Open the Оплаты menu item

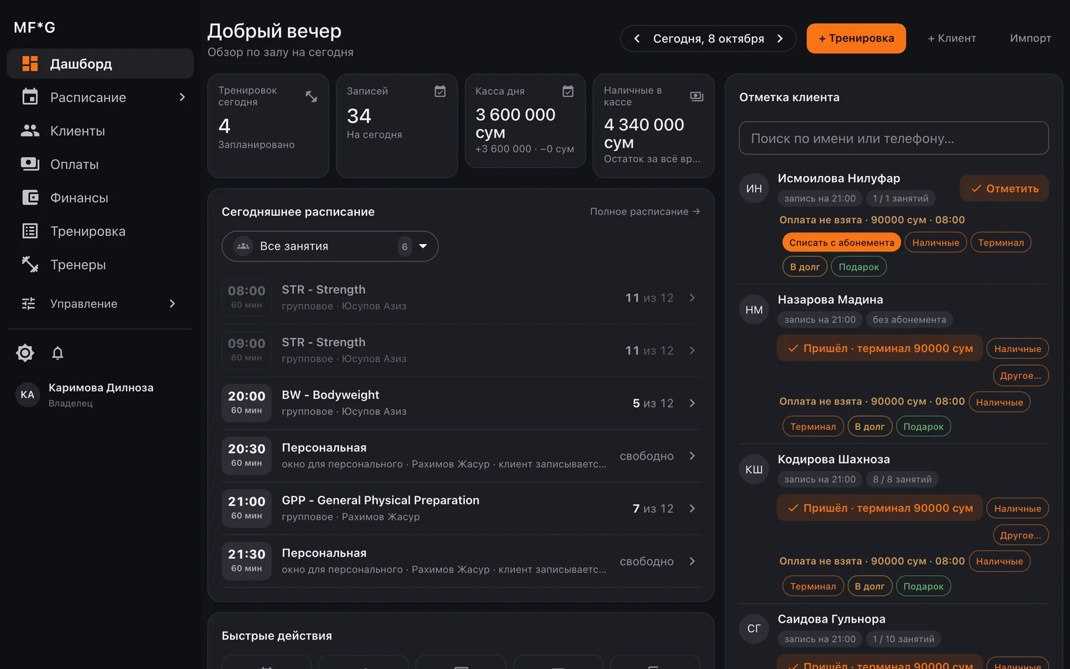(x=100, y=164)
